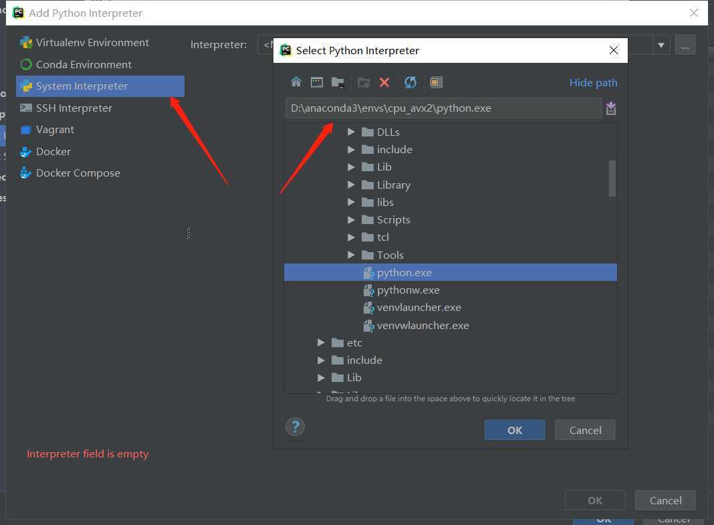Image resolution: width=714 pixels, height=525 pixels.
Task: Select venvlauncher.exe file
Action: [451, 308]
